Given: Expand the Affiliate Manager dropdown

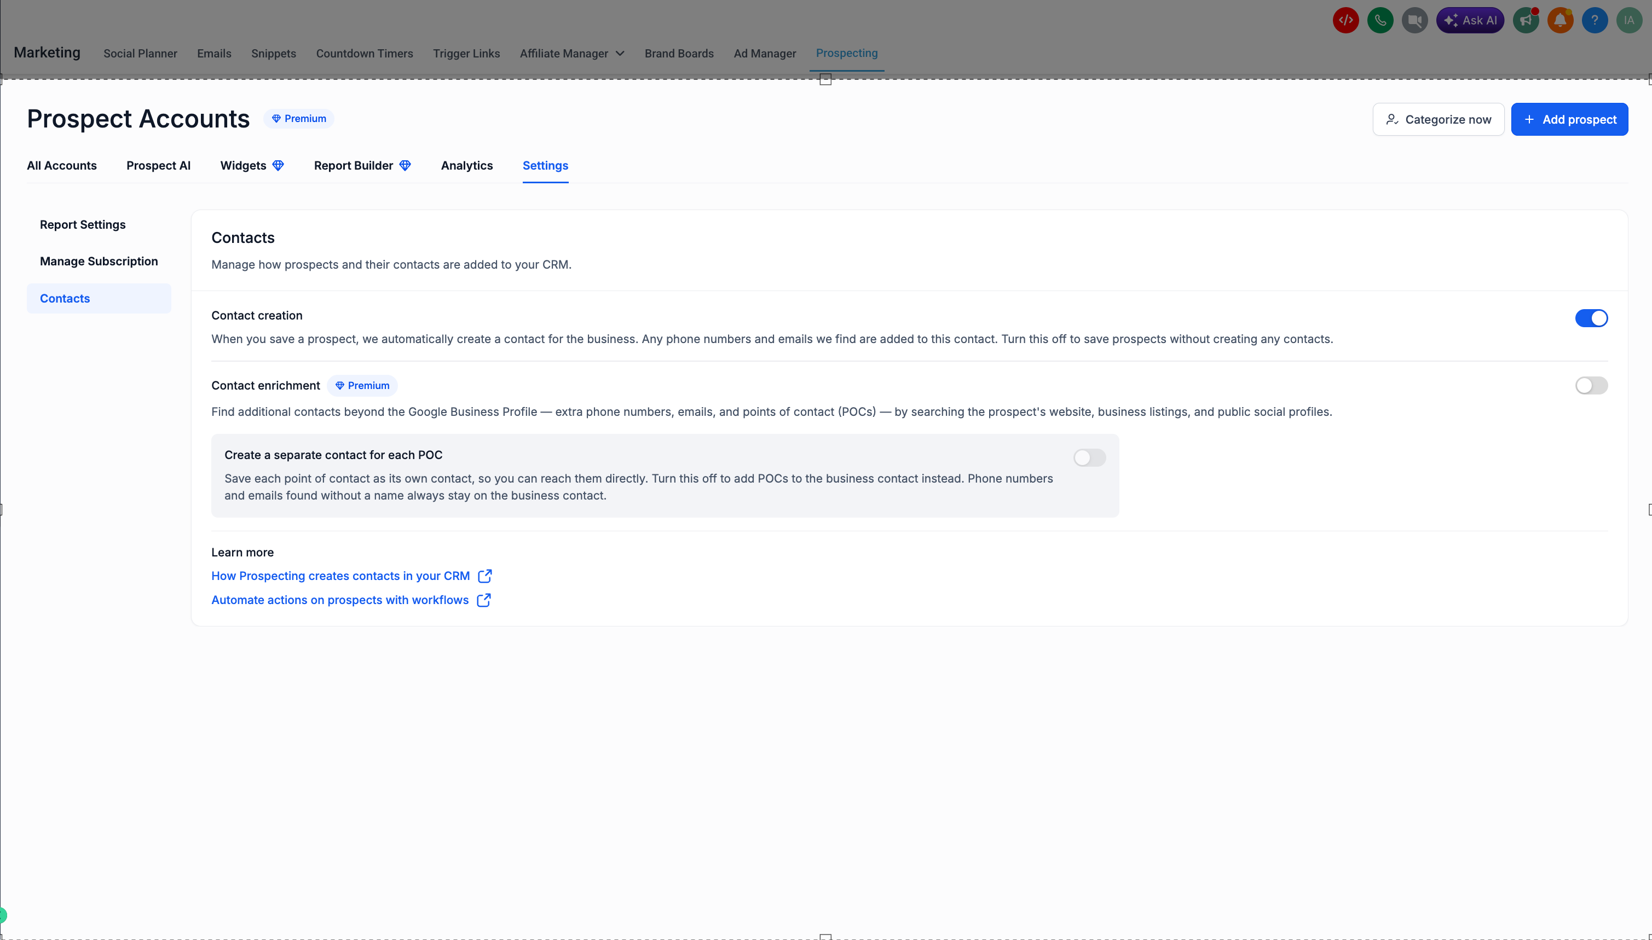Looking at the screenshot, I should 571,54.
